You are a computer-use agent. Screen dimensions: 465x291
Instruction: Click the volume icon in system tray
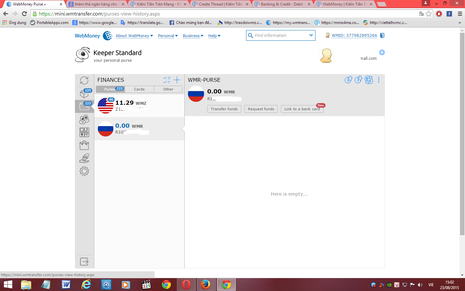pos(420,285)
